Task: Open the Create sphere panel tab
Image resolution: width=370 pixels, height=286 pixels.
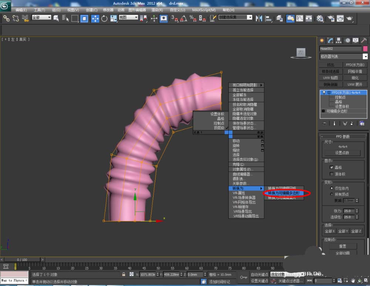Action: [x=322, y=40]
